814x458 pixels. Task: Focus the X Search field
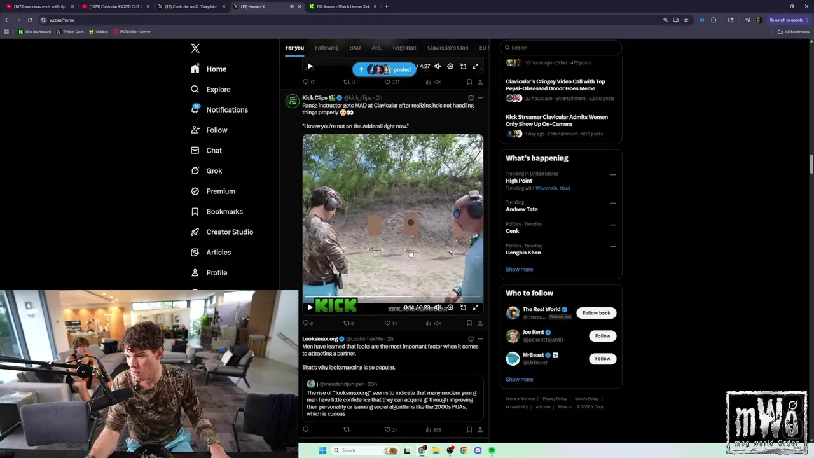pos(560,48)
